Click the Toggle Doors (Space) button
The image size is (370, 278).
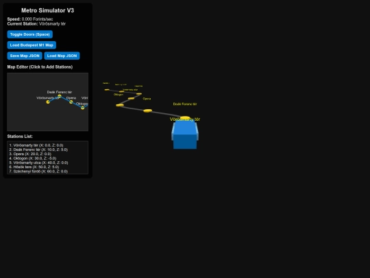29,34
